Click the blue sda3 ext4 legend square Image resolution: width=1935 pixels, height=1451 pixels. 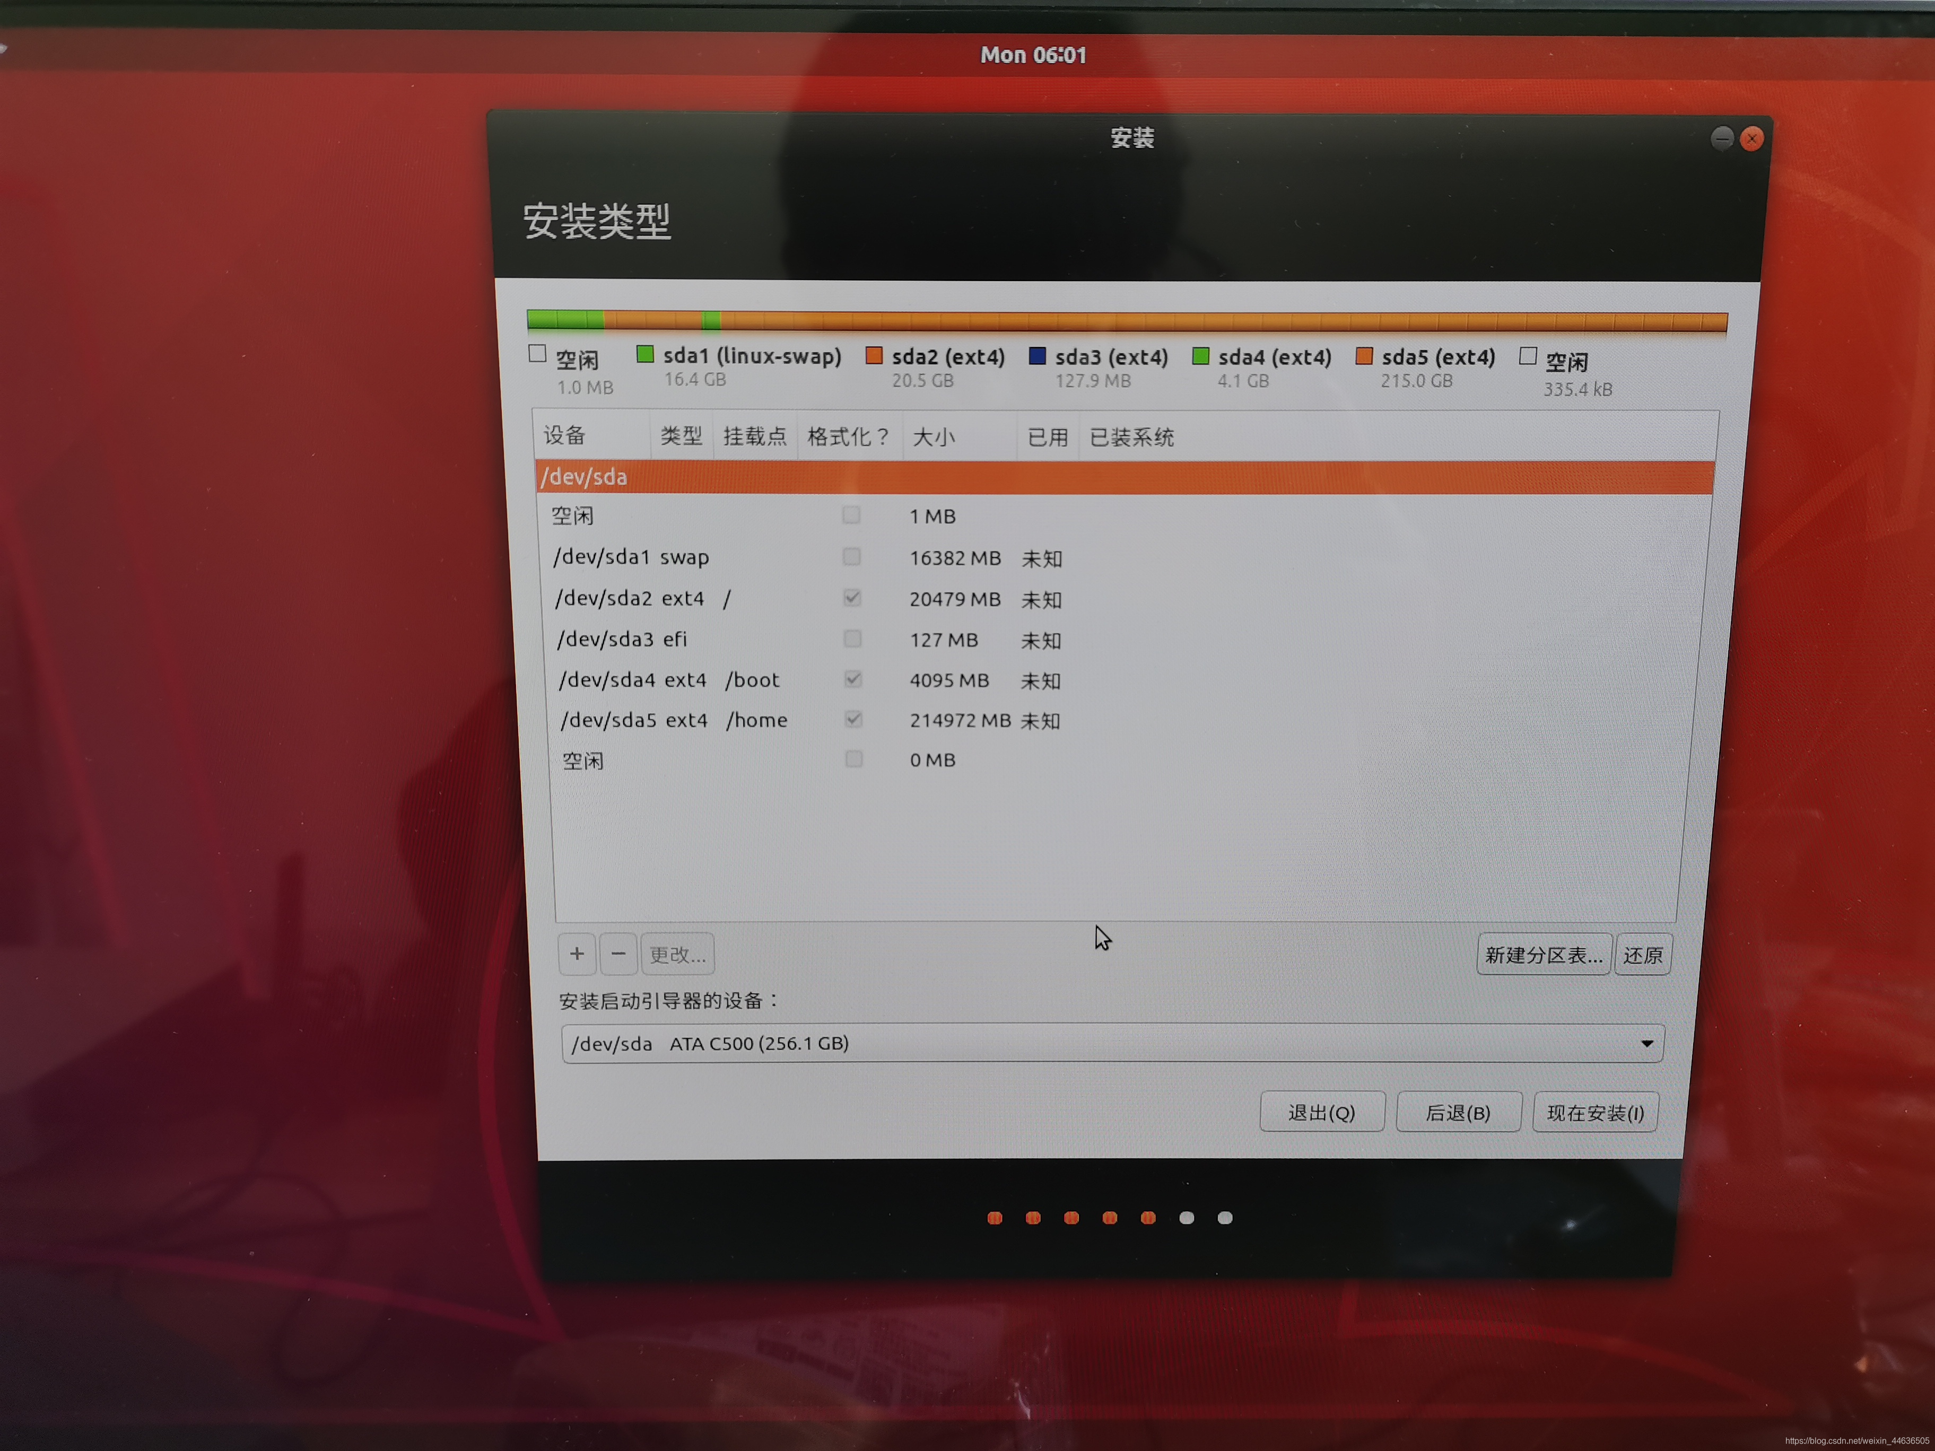click(1038, 356)
